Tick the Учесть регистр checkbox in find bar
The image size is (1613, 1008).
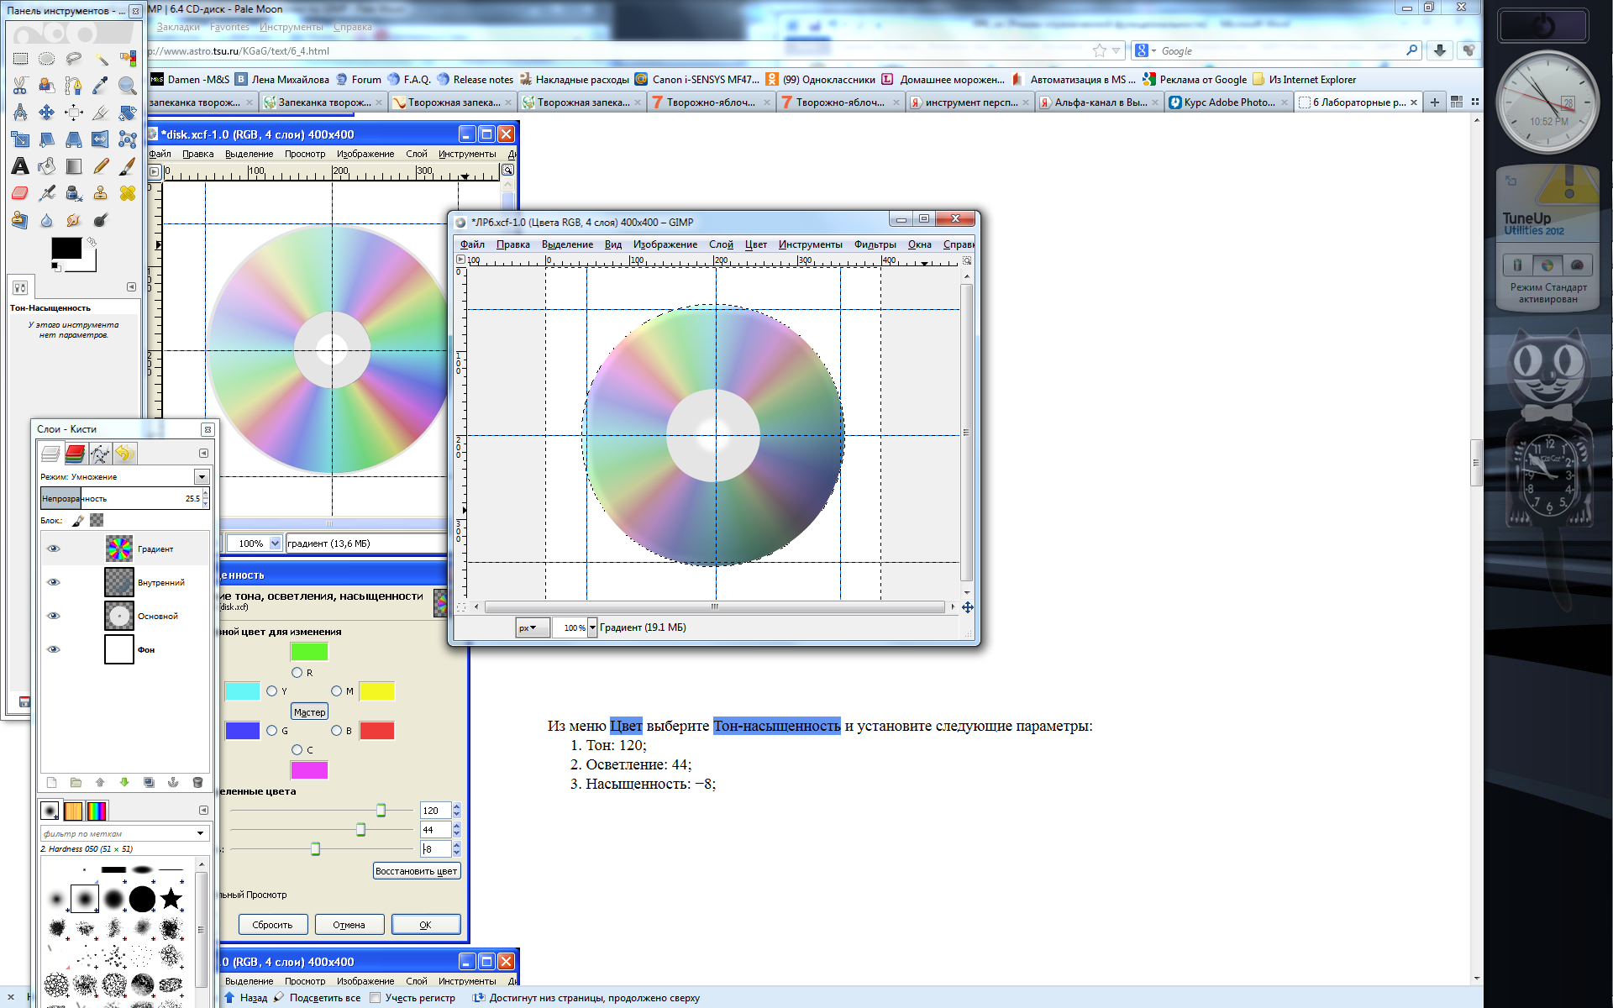coord(376,998)
